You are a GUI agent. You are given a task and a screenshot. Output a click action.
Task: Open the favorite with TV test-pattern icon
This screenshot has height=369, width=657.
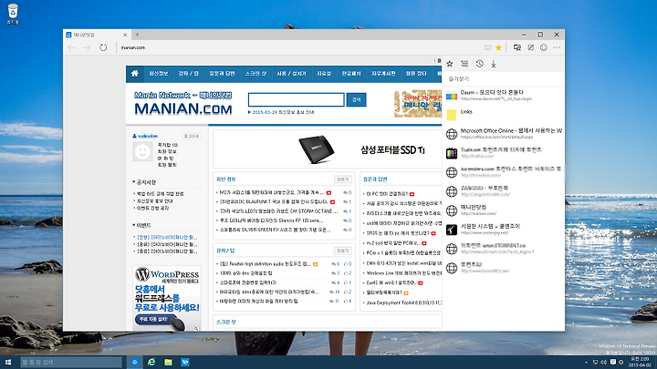pyautogui.click(x=503, y=153)
